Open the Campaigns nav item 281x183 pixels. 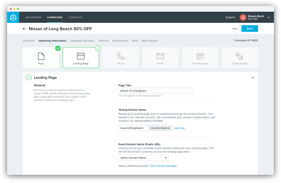click(55, 17)
